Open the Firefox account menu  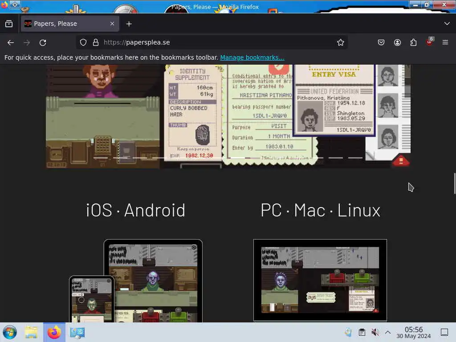coord(397,42)
